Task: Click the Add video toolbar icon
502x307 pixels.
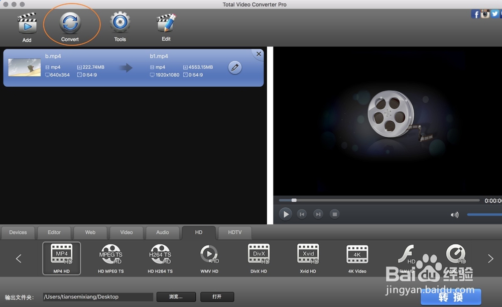Action: click(27, 24)
